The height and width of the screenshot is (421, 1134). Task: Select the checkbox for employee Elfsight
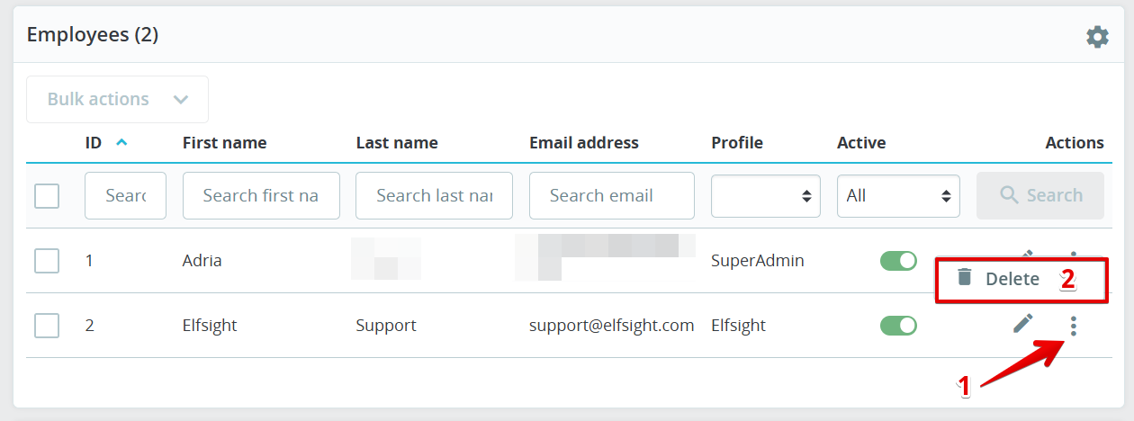coord(47,326)
